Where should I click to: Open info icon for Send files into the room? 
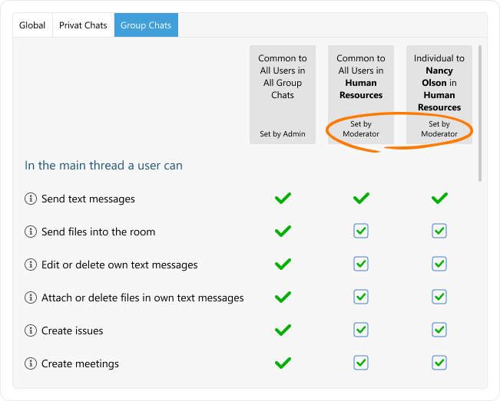point(31,232)
